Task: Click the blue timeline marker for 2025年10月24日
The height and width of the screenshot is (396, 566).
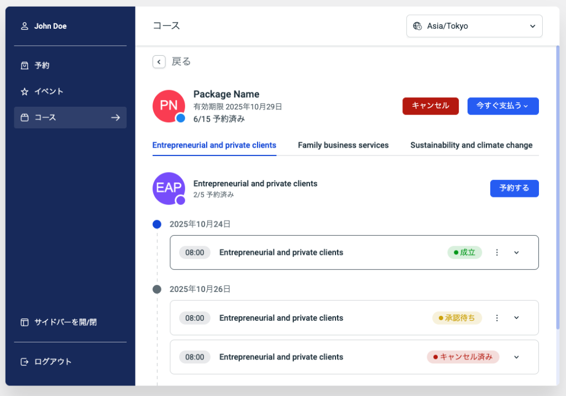Action: click(x=157, y=225)
